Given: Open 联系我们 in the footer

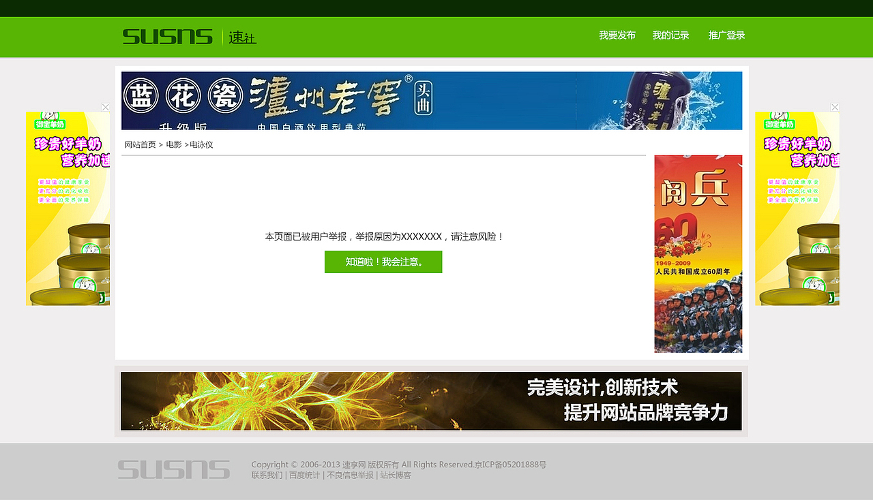Looking at the screenshot, I should [266, 475].
